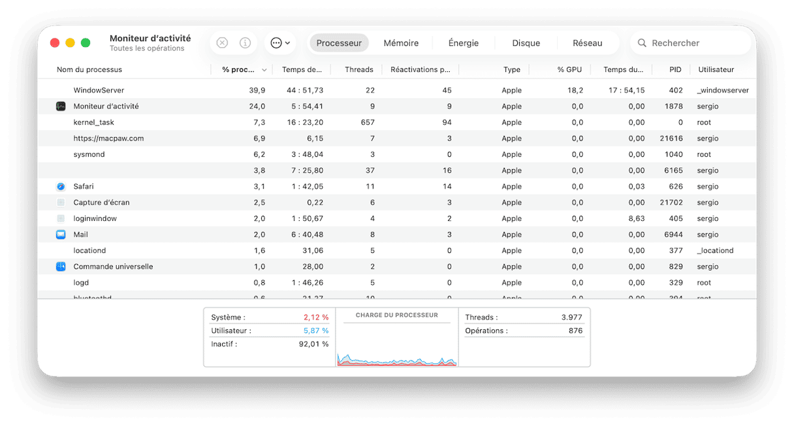794x426 pixels.
Task: Click the Utilisateur 5,87 % statistic
Action: pyautogui.click(x=270, y=331)
